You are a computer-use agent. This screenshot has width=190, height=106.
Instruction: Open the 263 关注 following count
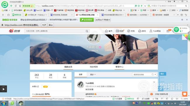tap(37, 76)
